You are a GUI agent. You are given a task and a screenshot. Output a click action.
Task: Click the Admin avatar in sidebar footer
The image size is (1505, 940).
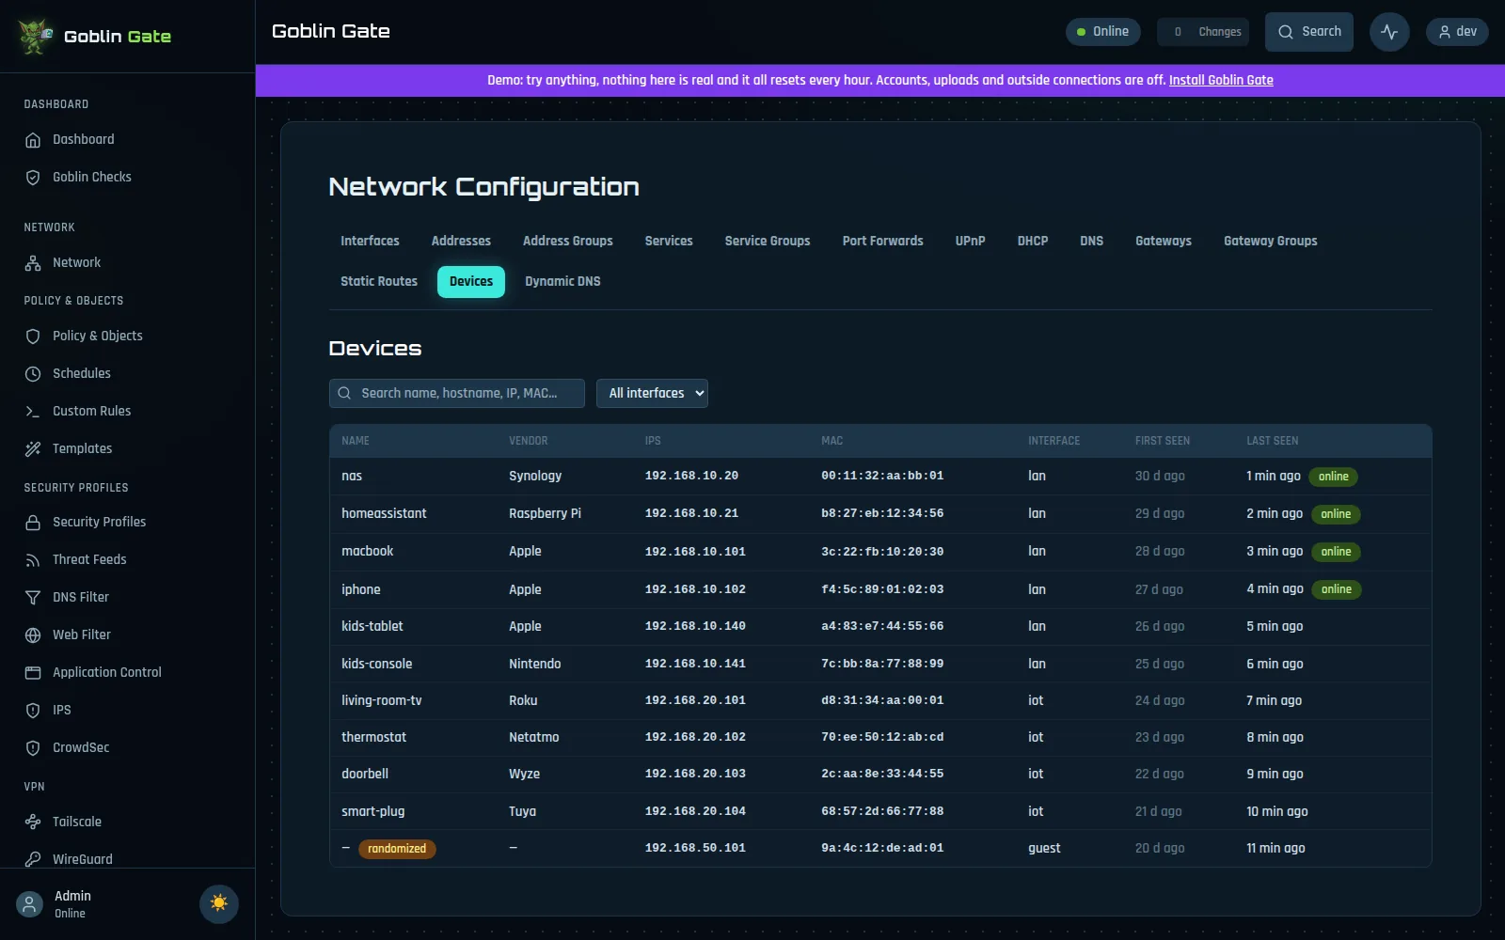(29, 904)
